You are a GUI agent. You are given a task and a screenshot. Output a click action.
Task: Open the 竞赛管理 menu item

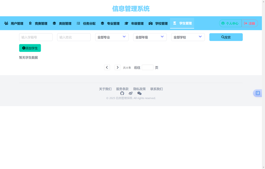coord(38,23)
